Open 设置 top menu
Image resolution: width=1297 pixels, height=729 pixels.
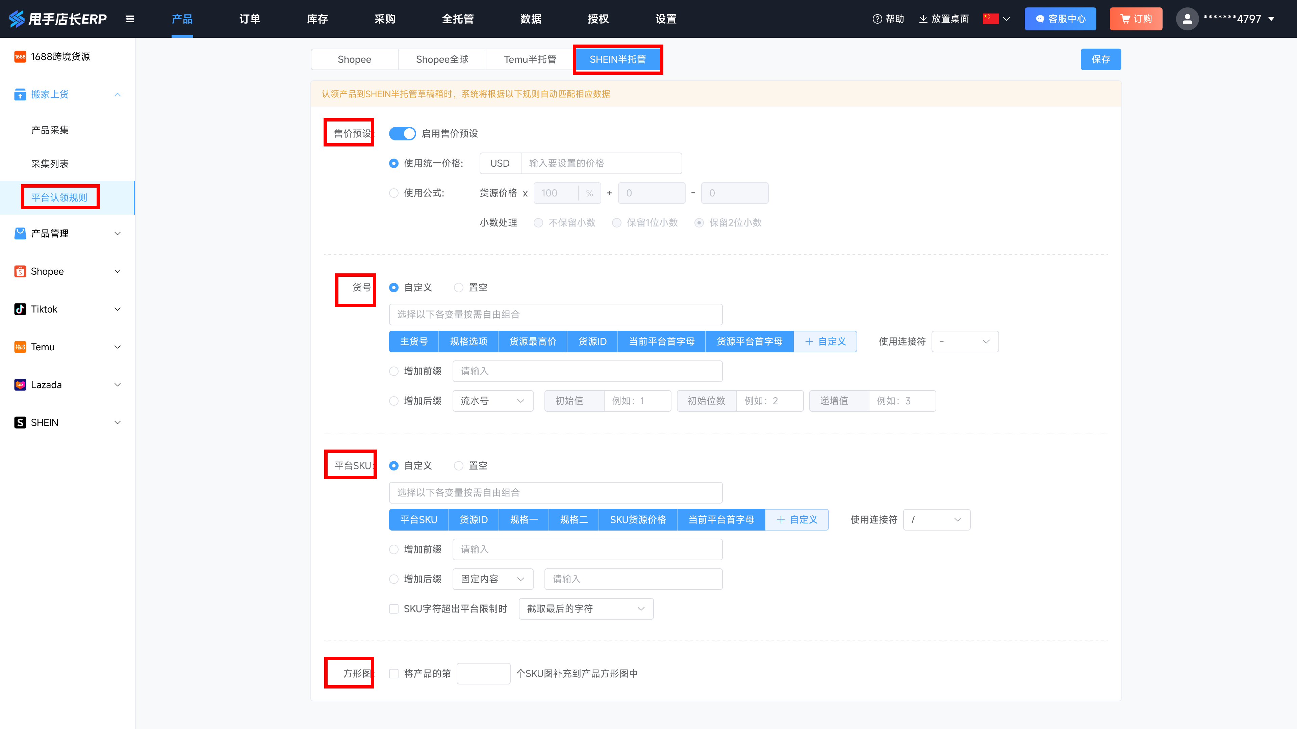[x=666, y=19]
